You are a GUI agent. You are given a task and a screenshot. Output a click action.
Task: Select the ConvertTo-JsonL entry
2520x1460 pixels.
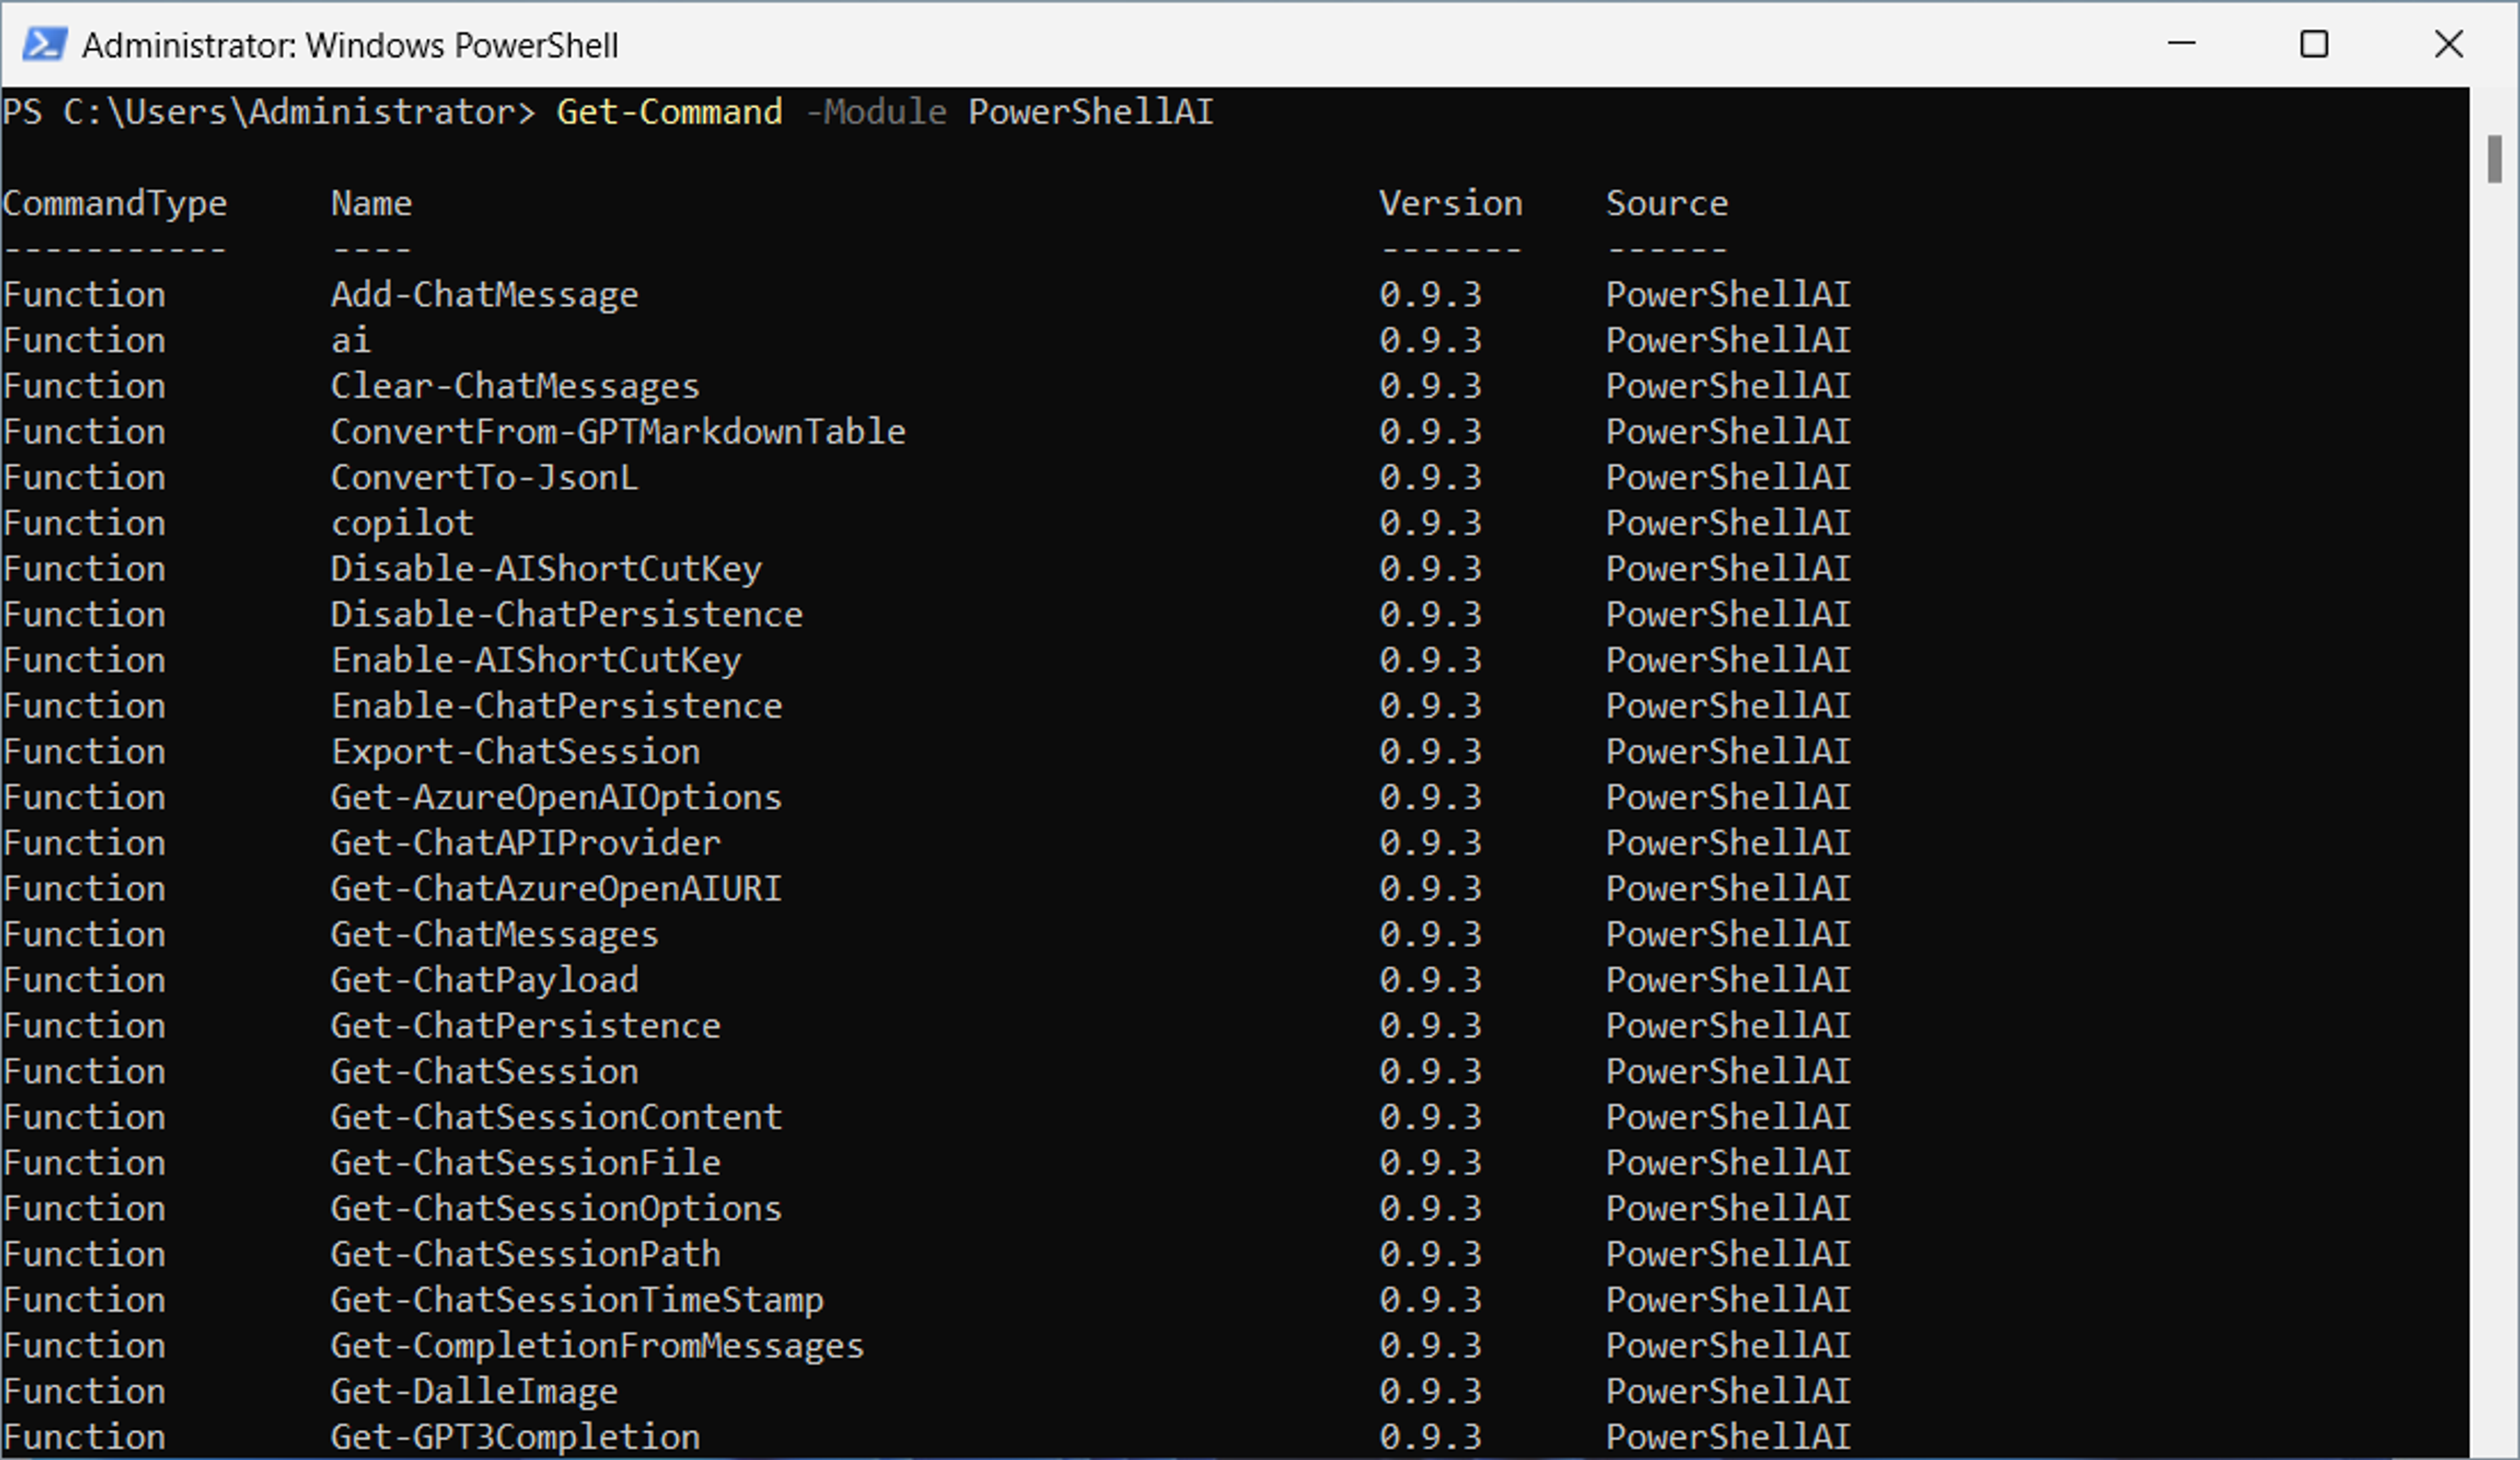(x=484, y=478)
